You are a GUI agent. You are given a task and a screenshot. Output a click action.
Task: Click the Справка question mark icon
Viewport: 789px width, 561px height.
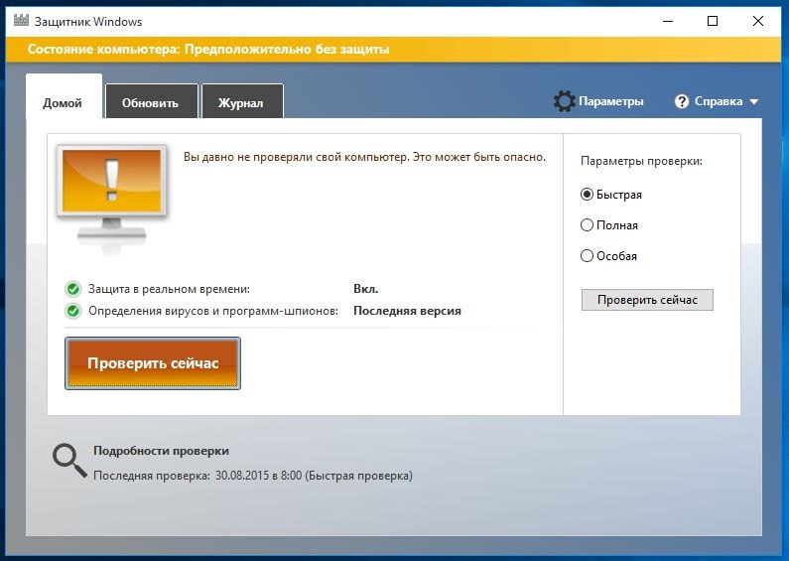click(x=681, y=101)
